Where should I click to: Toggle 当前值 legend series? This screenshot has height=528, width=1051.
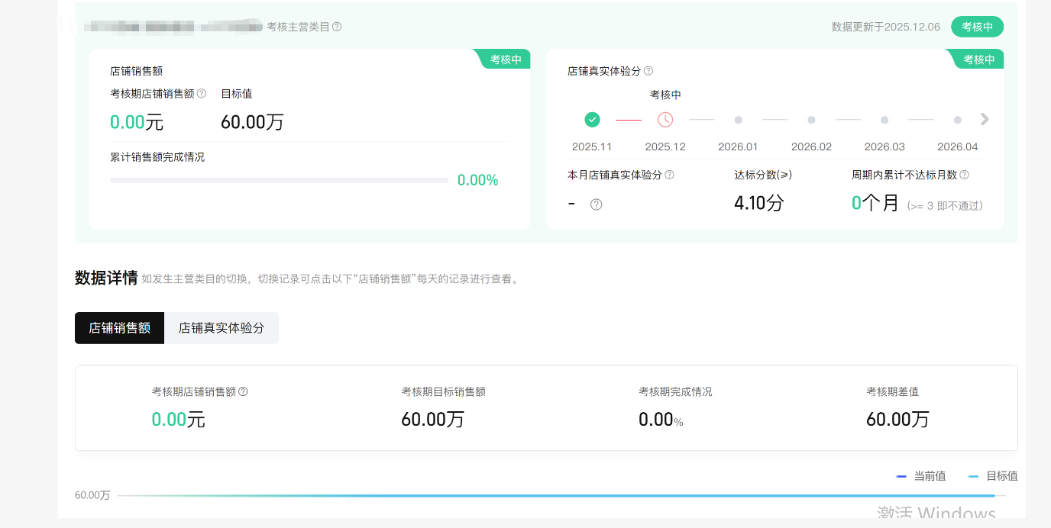tap(921, 476)
